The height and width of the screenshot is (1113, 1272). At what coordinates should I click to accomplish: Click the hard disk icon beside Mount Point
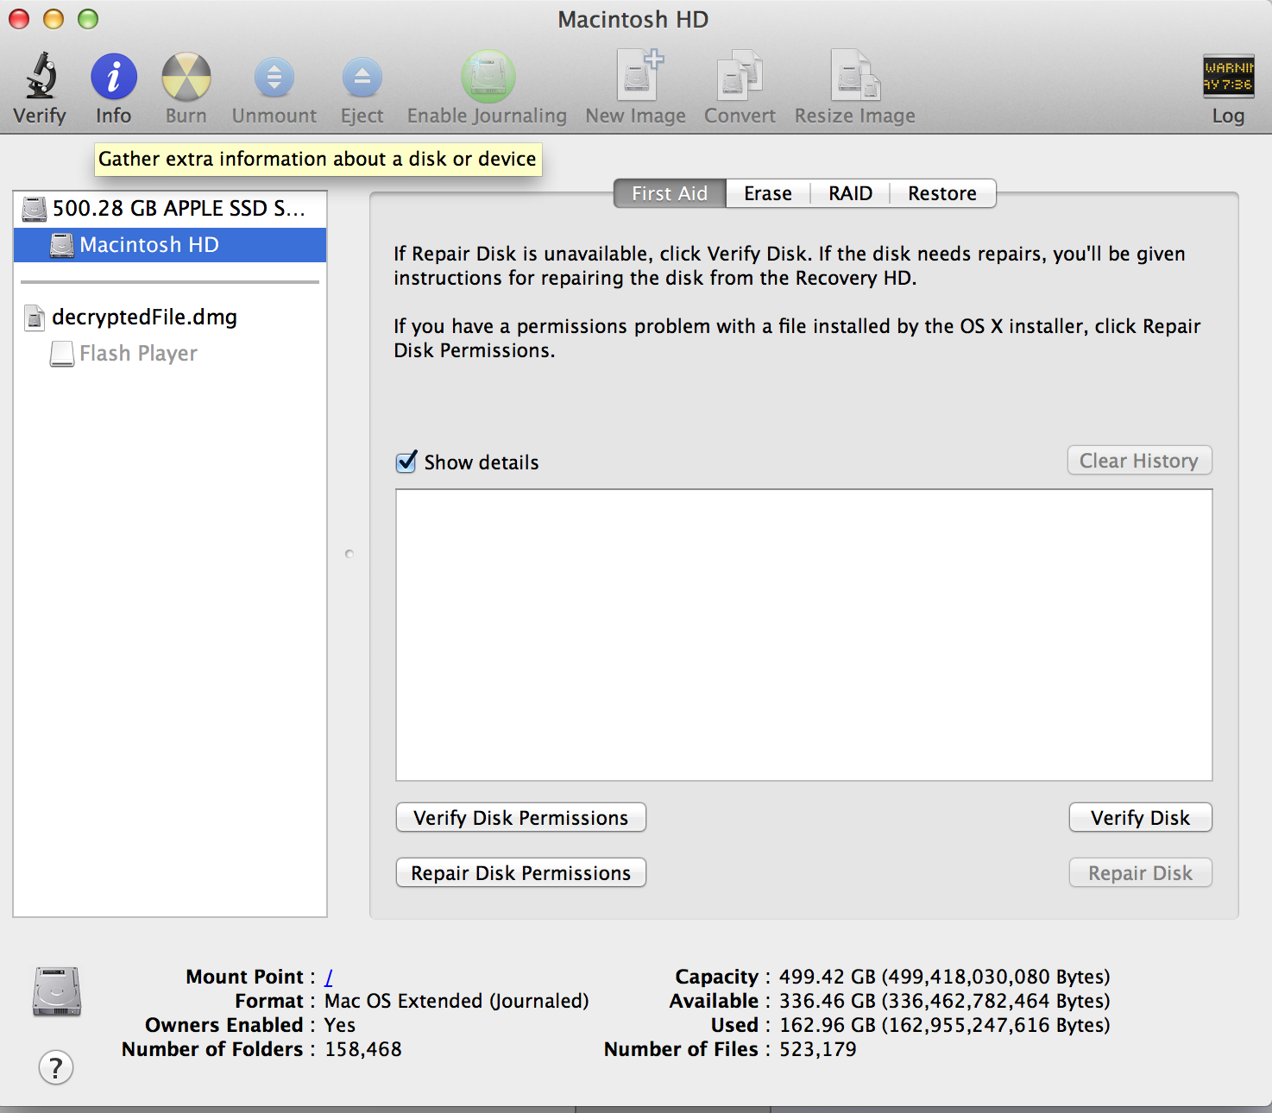coord(57,991)
